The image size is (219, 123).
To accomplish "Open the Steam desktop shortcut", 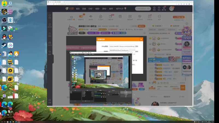I will point(4,45).
